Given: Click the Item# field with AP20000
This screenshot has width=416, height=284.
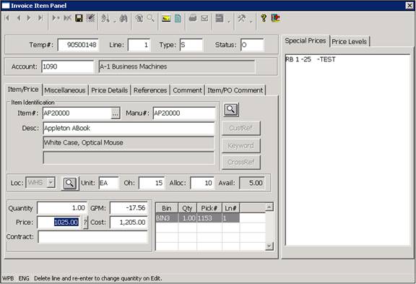Looking at the screenshot, I should [77, 113].
